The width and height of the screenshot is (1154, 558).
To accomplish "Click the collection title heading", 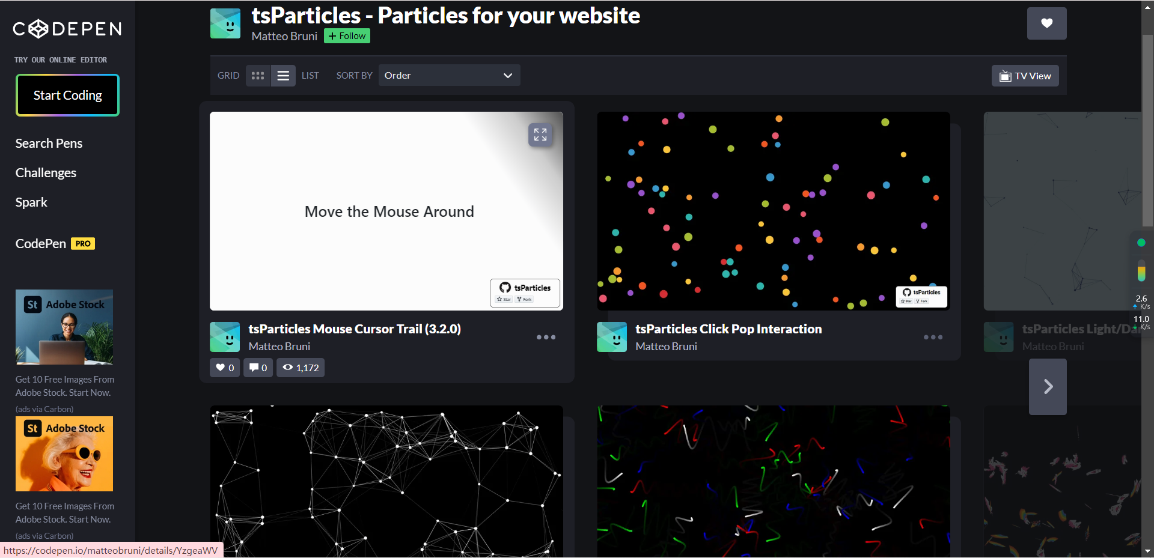I will pos(445,16).
